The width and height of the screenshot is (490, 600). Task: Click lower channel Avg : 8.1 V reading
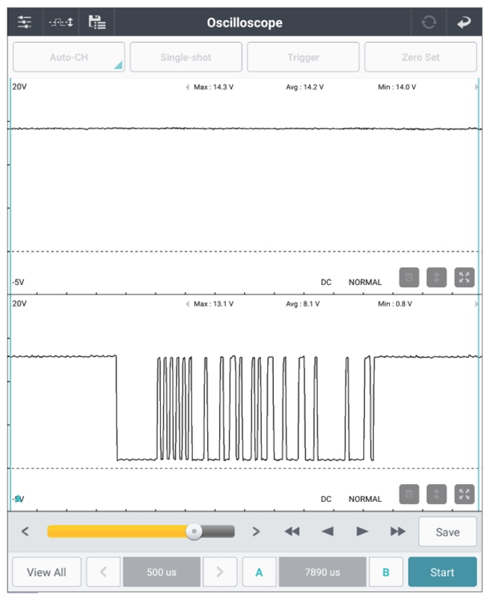pos(302,304)
